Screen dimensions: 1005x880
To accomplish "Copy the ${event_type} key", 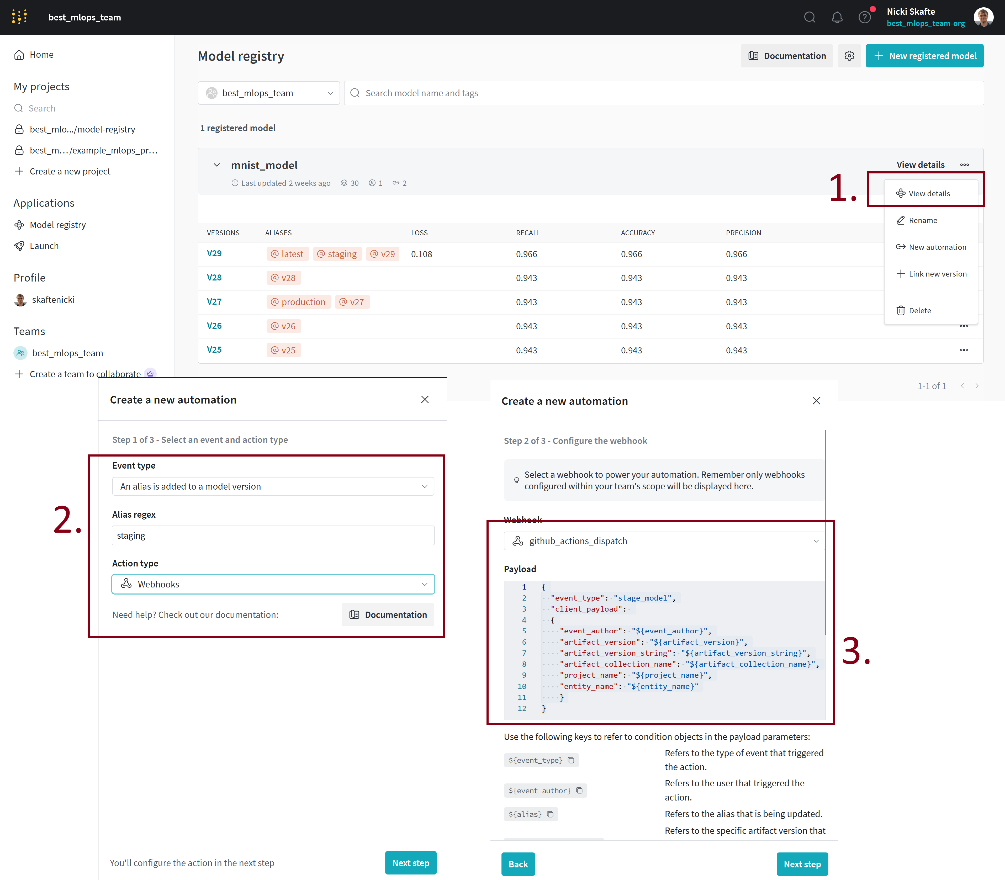I will [571, 760].
